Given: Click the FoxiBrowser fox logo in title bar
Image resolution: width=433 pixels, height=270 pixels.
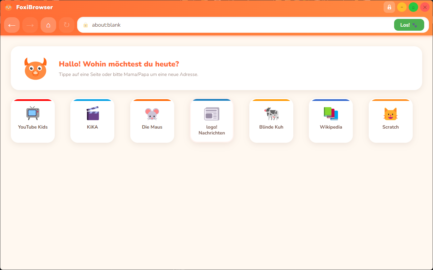Looking at the screenshot, I should click(8, 7).
